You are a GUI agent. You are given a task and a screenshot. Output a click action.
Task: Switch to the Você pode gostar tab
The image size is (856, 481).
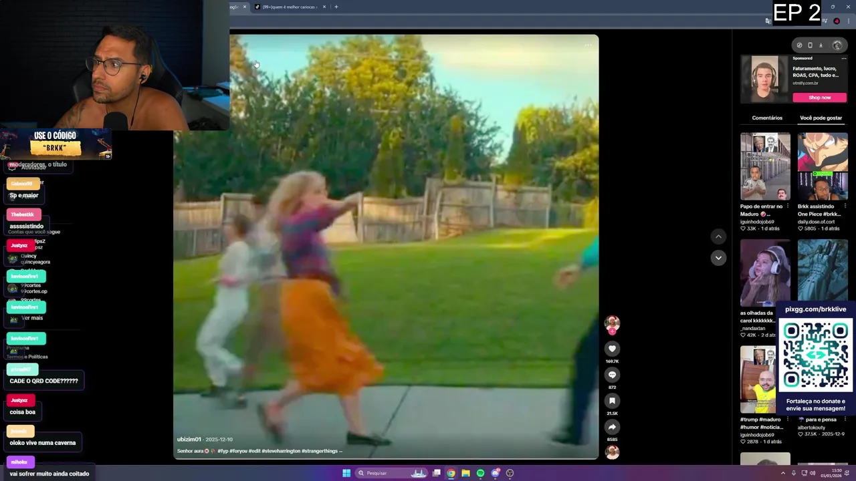(x=821, y=118)
